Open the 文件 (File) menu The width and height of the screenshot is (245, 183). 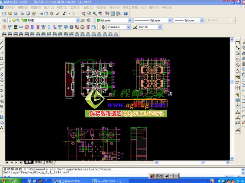point(9,7)
